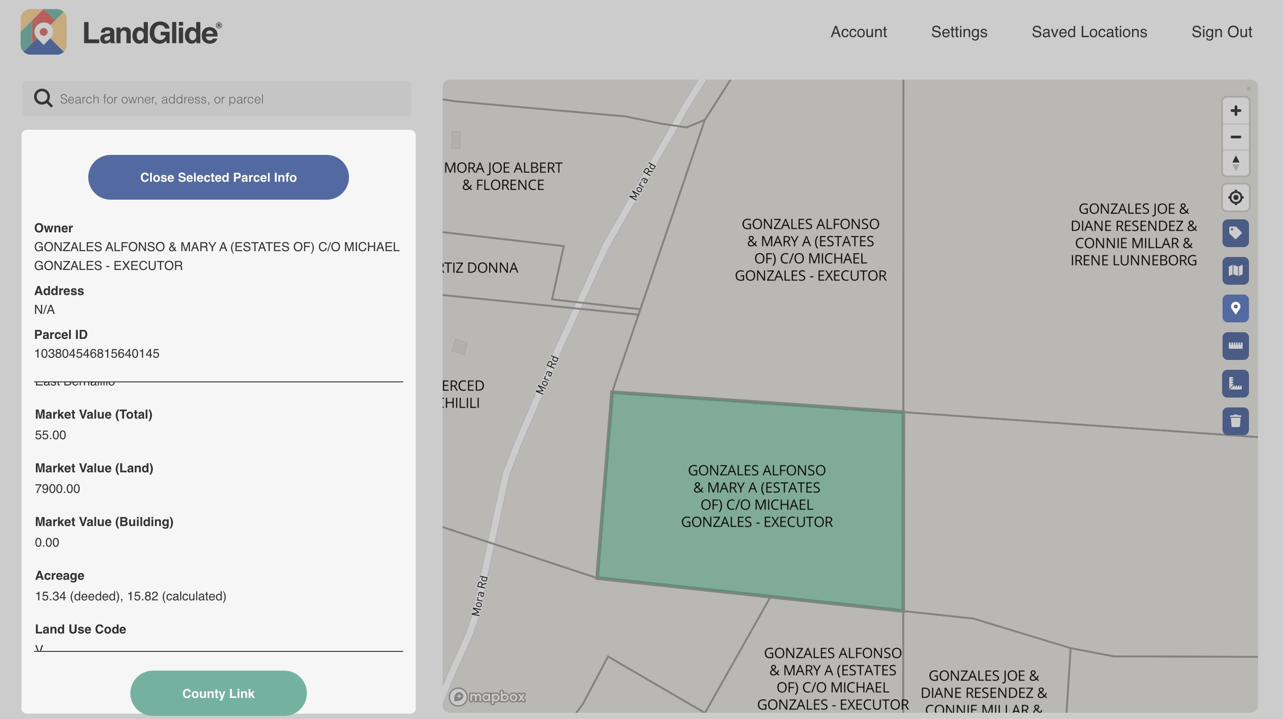
Task: Click the zoom out minus button on map
Action: coord(1236,137)
